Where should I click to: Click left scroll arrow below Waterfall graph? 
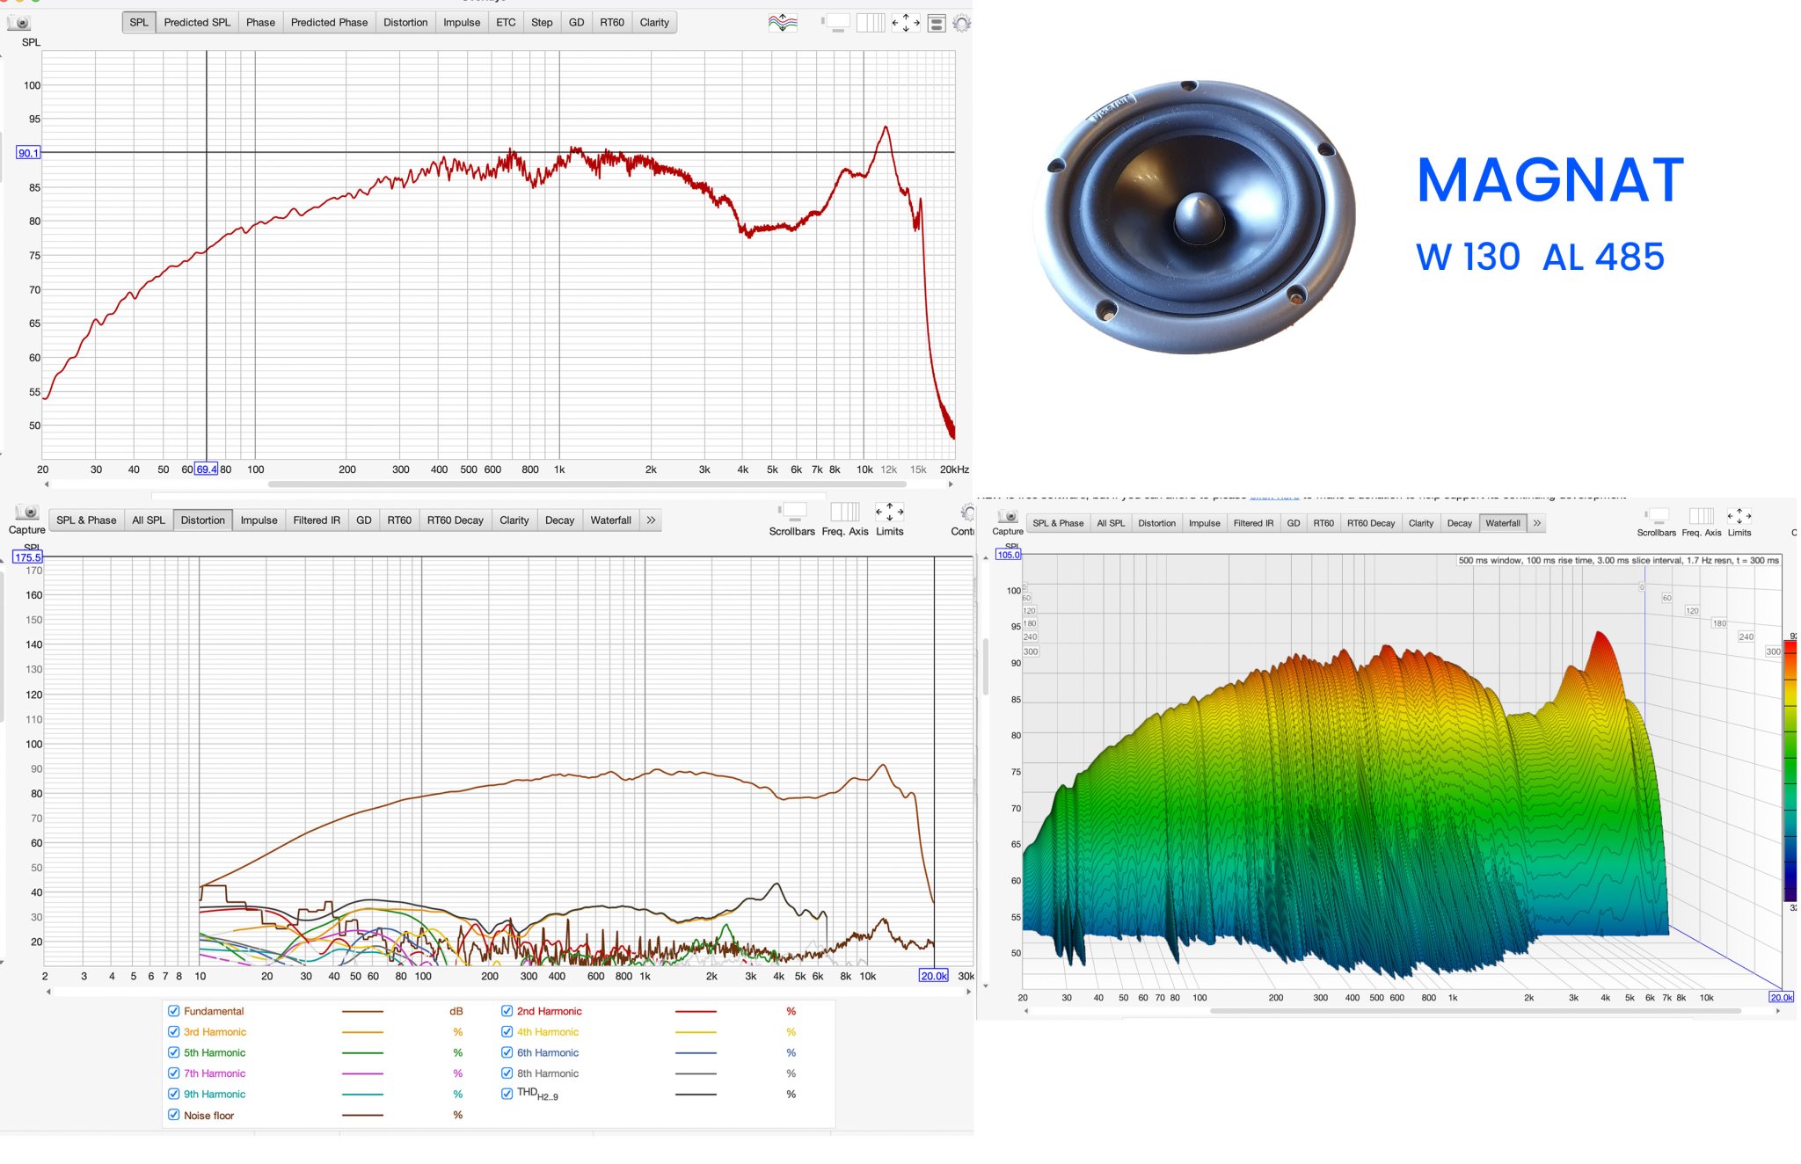pos(1025,1011)
